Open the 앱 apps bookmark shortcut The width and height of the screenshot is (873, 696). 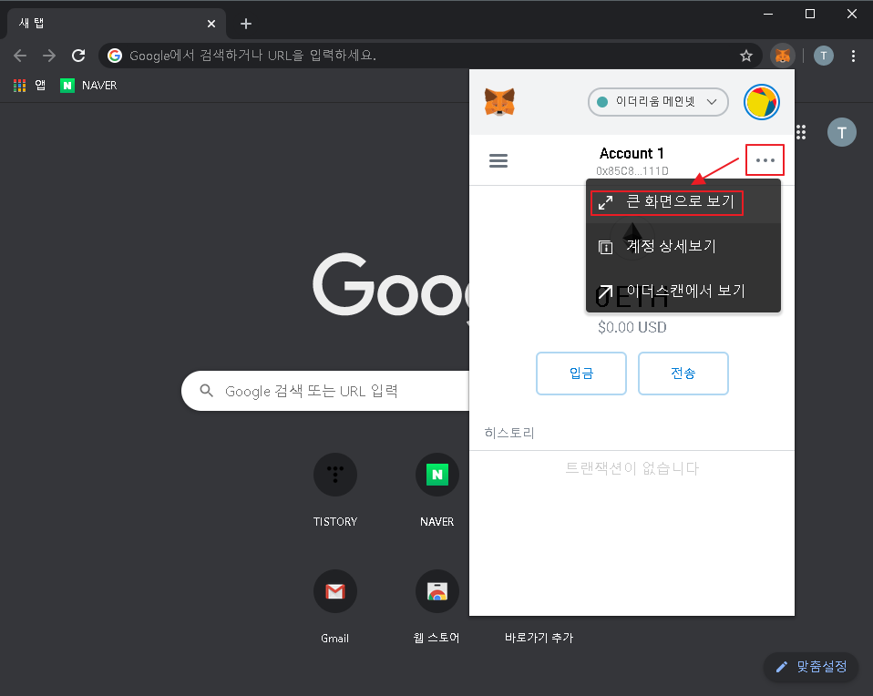29,86
